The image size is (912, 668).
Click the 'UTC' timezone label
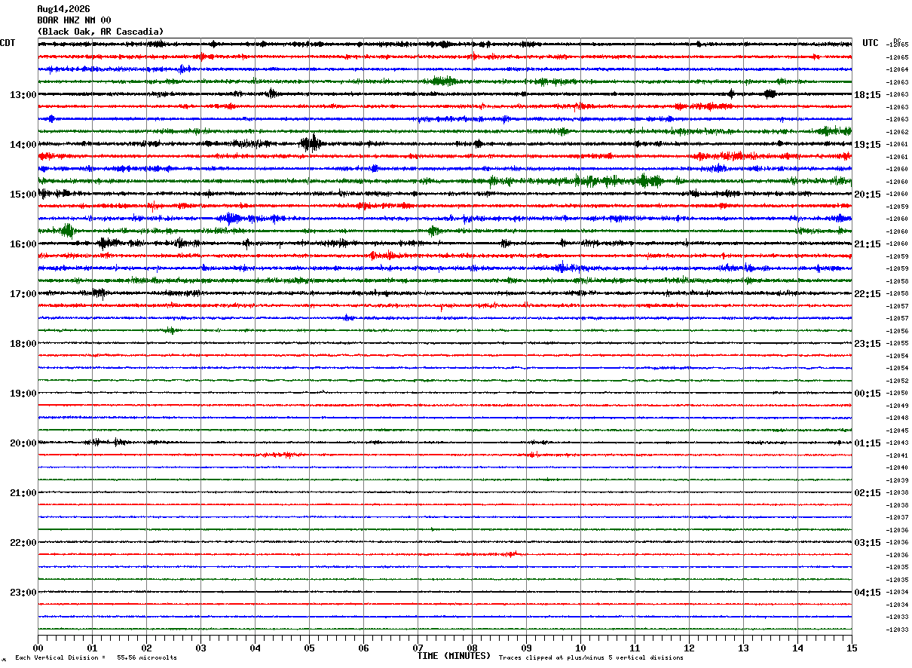pyautogui.click(x=871, y=43)
